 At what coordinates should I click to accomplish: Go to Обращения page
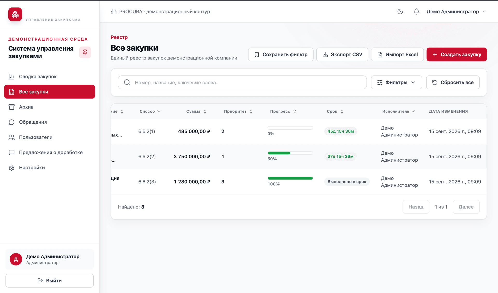click(x=50, y=122)
